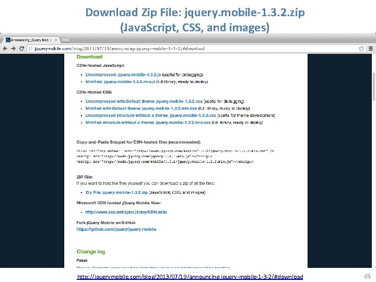Click the CDN-Hosted JavaScript label
Image resolution: width=376 pixels, height=282 pixels.
pyautogui.click(x=100, y=65)
